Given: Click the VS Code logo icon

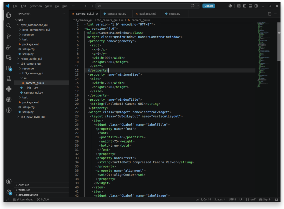Looking at the screenshot, I should coord(7,6).
